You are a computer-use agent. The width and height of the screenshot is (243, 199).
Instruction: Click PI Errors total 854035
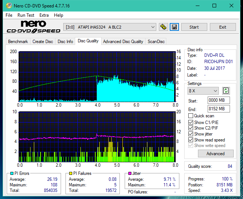(51, 190)
